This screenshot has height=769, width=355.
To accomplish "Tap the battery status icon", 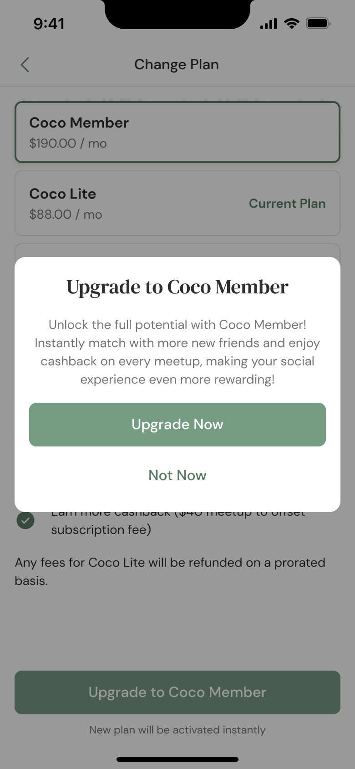I will point(318,24).
